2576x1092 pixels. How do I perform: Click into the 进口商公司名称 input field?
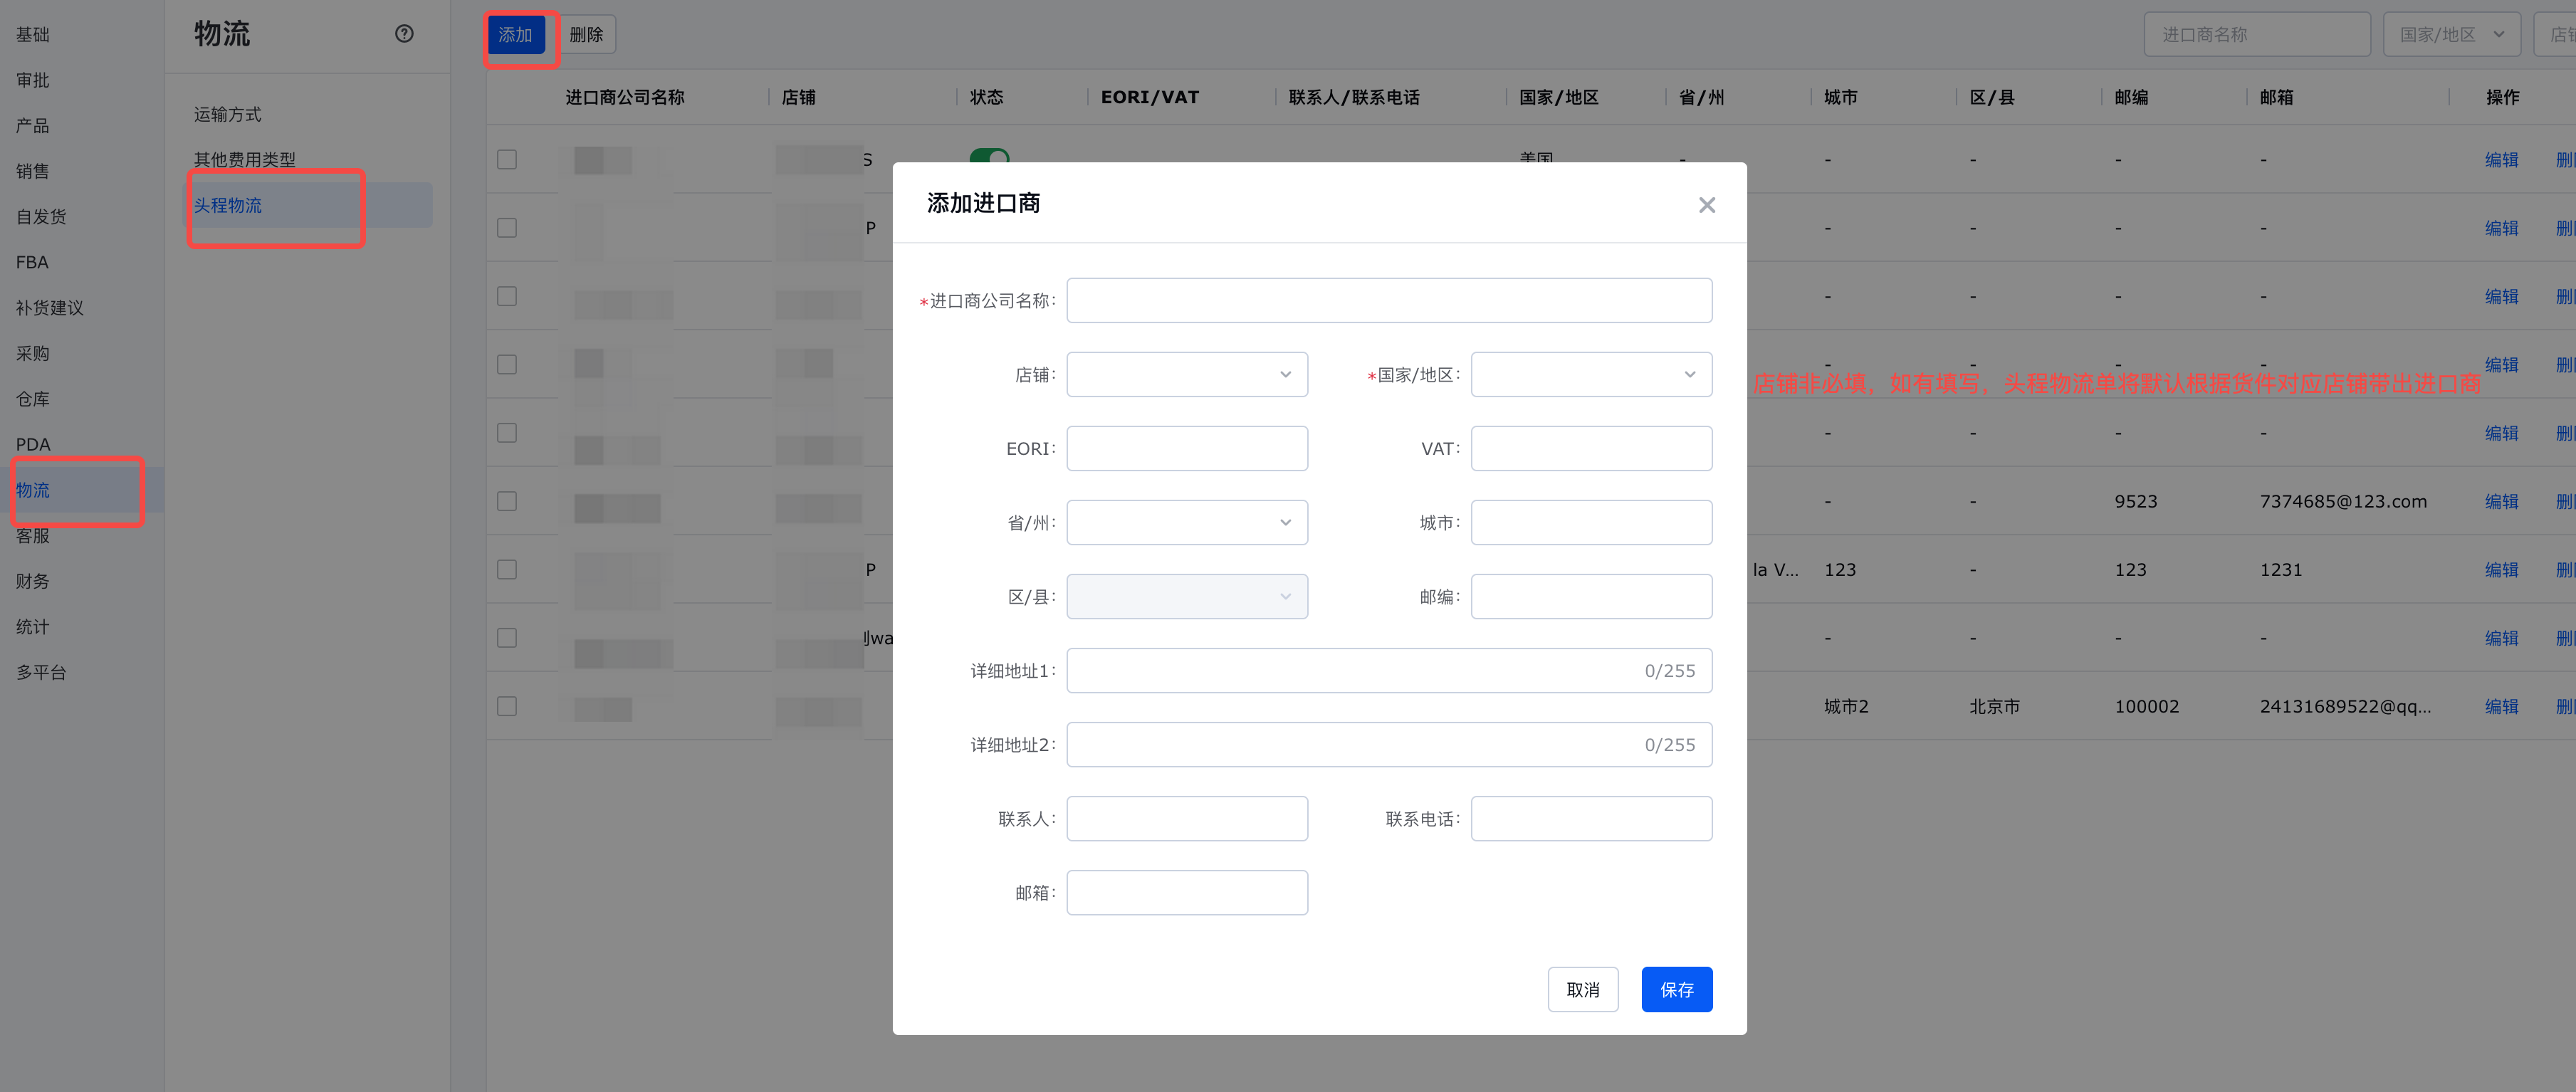coord(1389,300)
